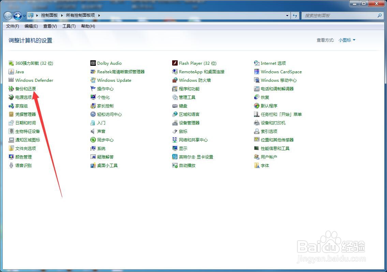Viewport: 387px width, 272px height.
Task: Open the 网络和共享中心 icon
Action: (175, 140)
